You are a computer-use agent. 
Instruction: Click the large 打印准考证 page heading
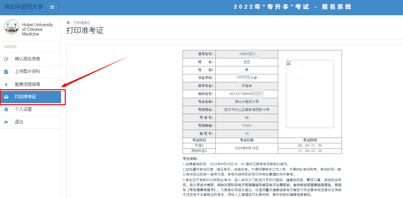[85, 31]
